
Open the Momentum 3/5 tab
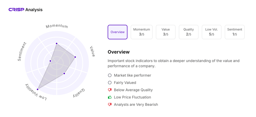pos(141,32)
